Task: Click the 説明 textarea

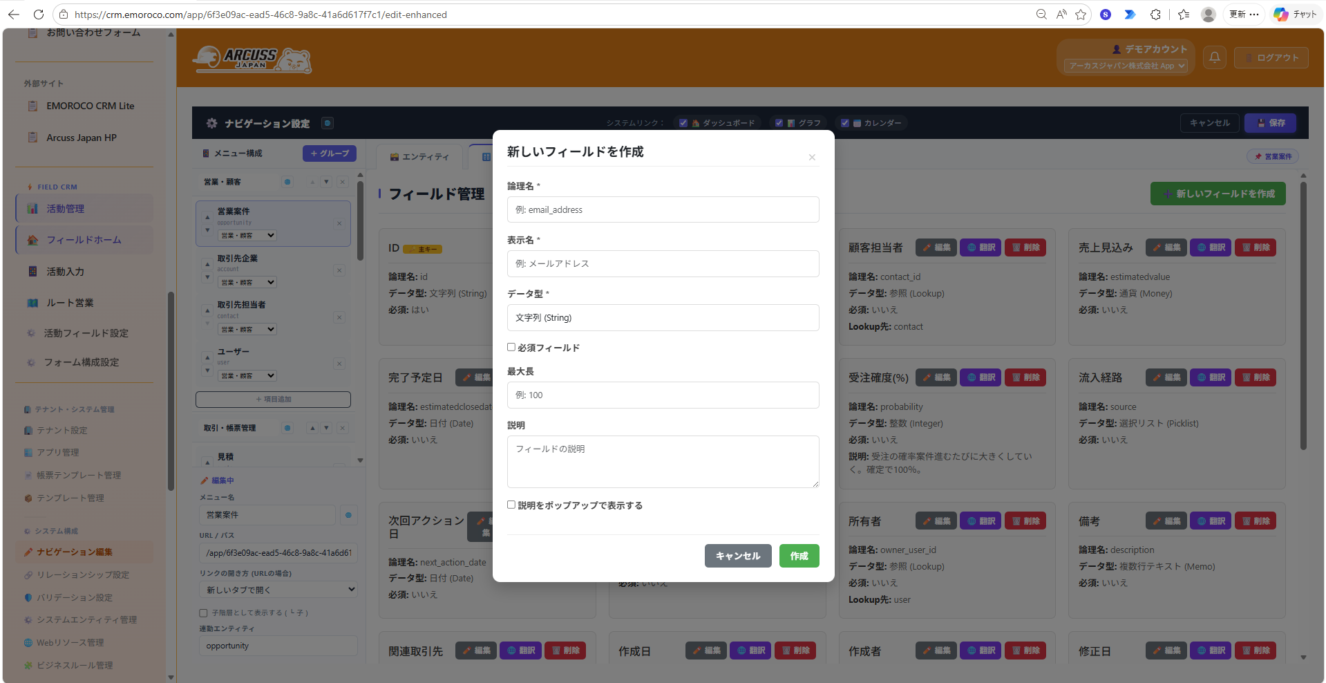Action: pyautogui.click(x=663, y=462)
